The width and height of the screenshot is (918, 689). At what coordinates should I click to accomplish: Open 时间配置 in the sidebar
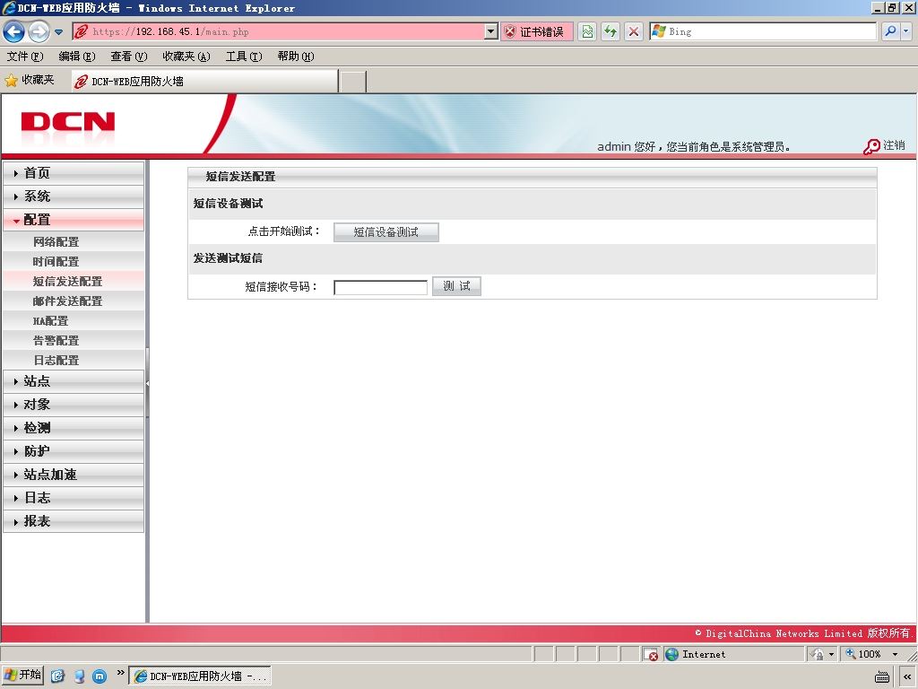tap(74, 262)
